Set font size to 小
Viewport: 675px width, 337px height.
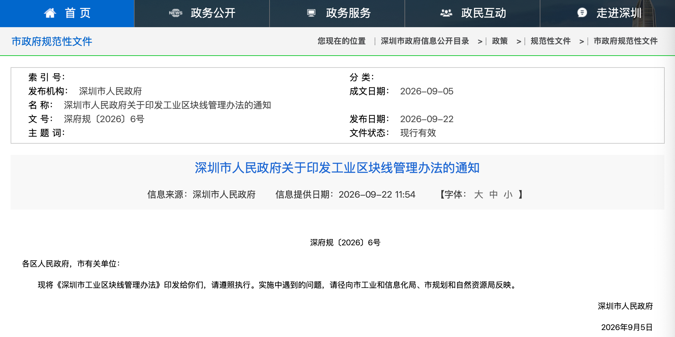point(508,194)
